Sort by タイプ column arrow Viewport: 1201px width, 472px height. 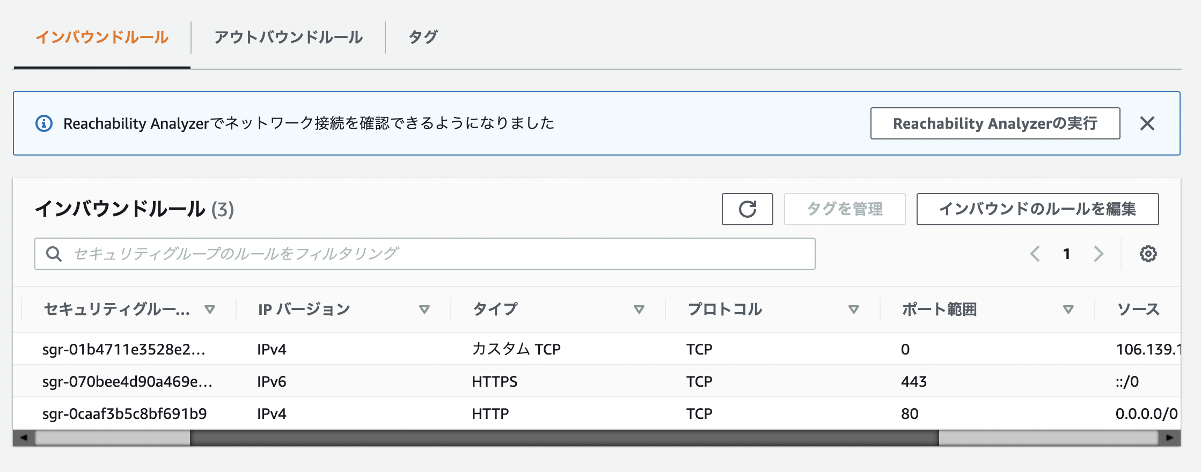pos(639,309)
